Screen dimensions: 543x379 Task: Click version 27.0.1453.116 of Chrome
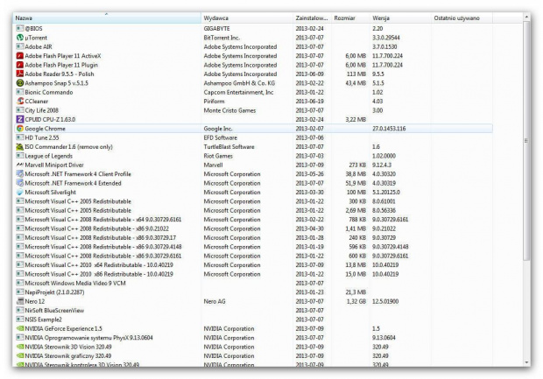[389, 129]
